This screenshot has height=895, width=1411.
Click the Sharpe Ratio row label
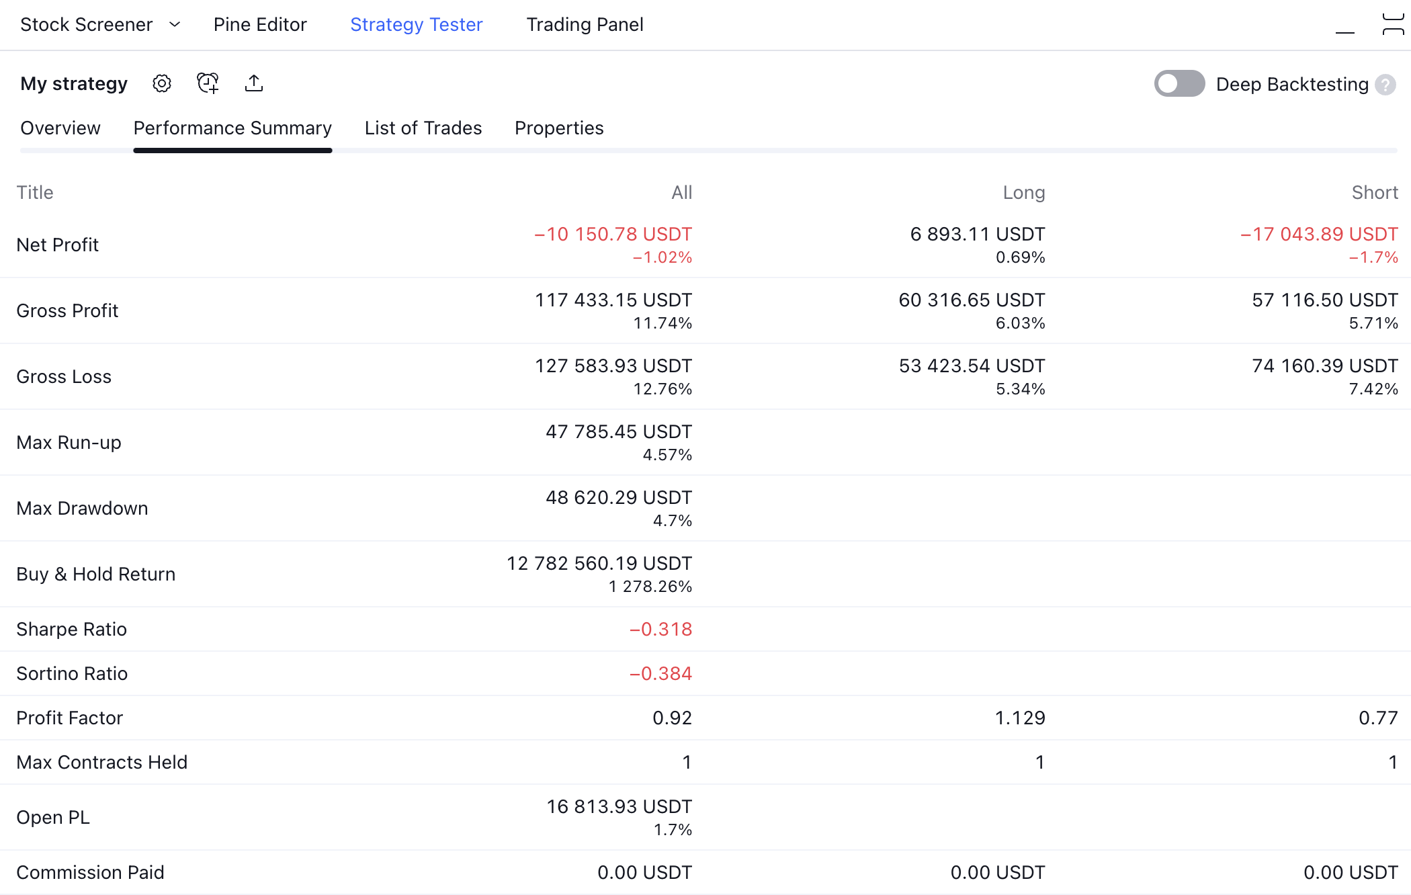(71, 629)
